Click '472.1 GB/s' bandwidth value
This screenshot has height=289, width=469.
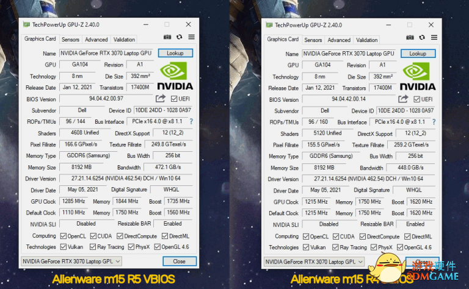[168, 167]
